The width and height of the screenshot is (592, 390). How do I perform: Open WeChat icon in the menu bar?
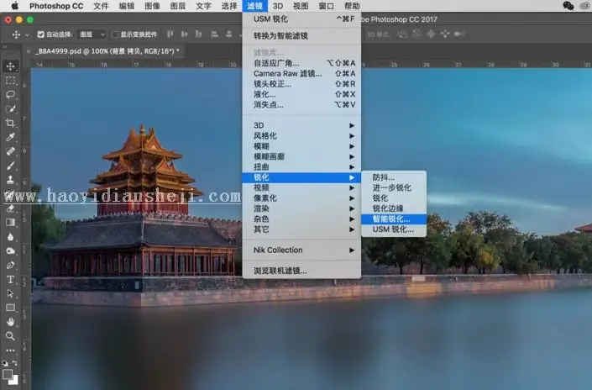coord(568,5)
